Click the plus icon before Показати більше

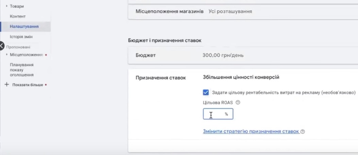tap(6, 84)
